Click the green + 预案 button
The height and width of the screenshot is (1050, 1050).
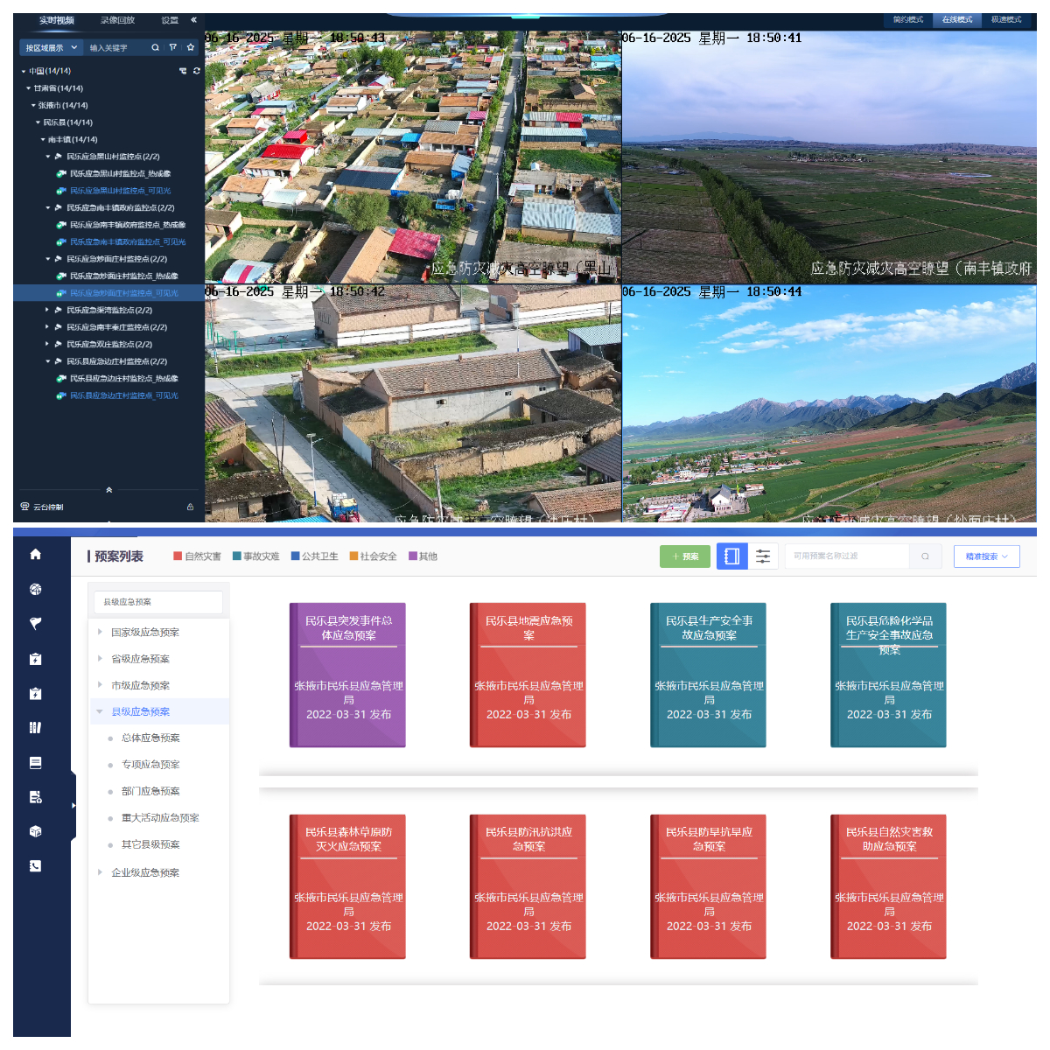(x=685, y=556)
